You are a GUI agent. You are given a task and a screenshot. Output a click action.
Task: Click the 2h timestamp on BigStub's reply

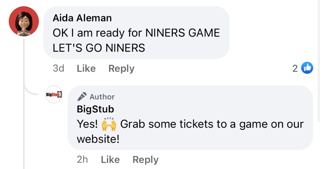click(82, 160)
